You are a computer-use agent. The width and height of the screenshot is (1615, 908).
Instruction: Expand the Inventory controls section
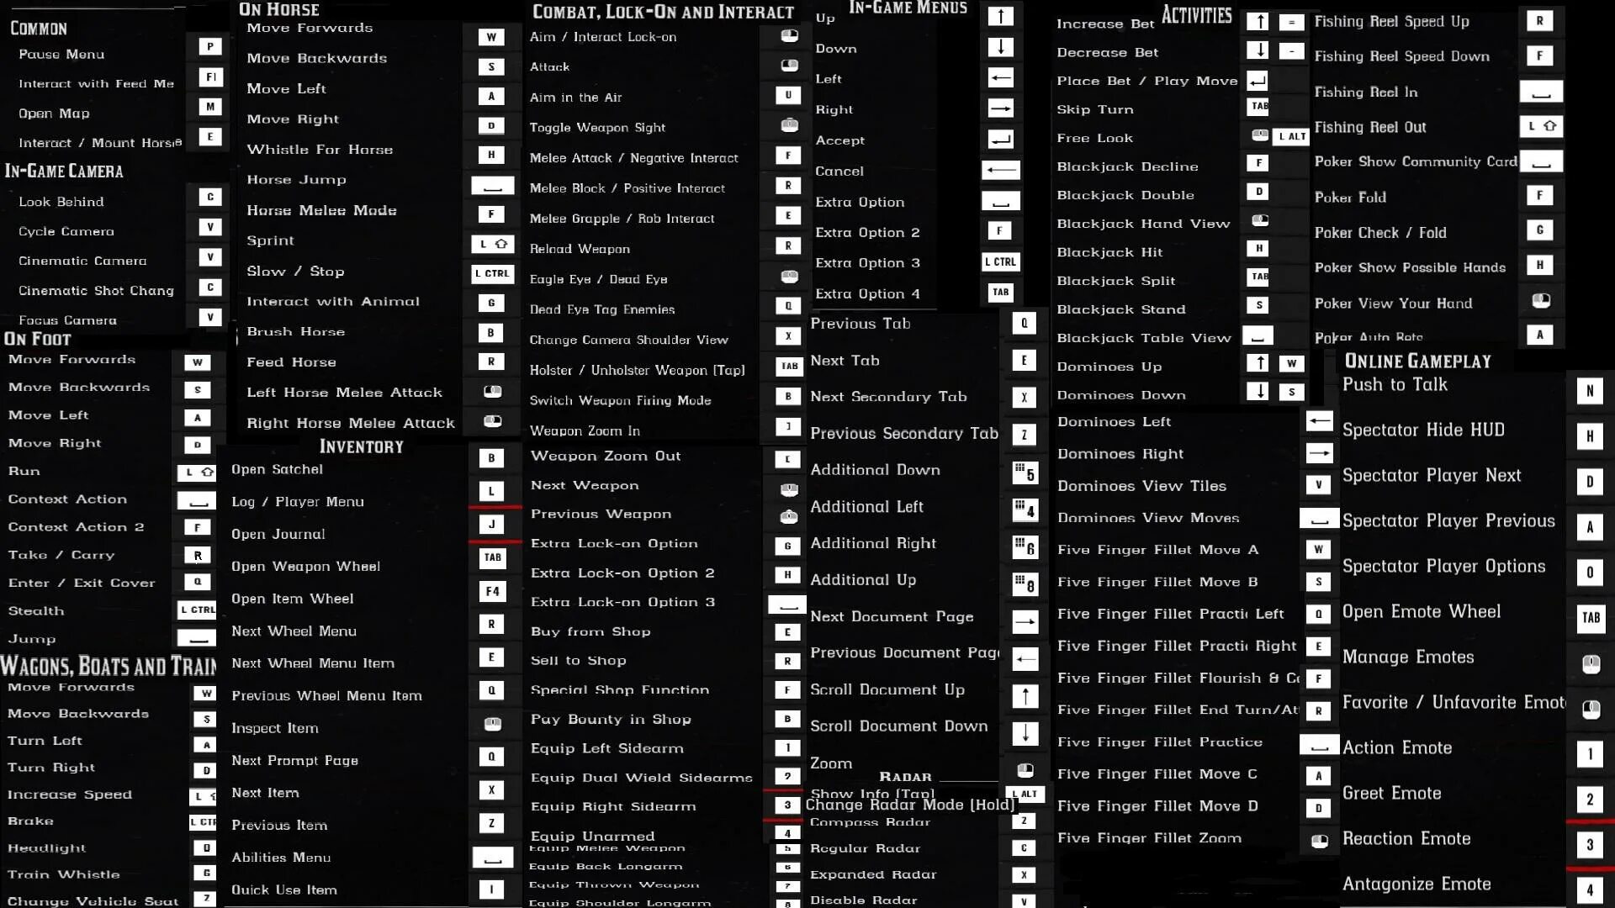tap(361, 446)
